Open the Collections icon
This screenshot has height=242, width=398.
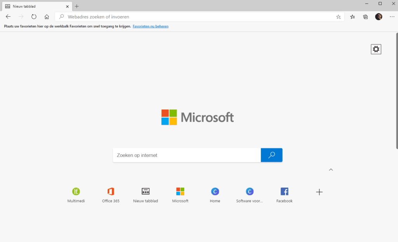pos(365,17)
